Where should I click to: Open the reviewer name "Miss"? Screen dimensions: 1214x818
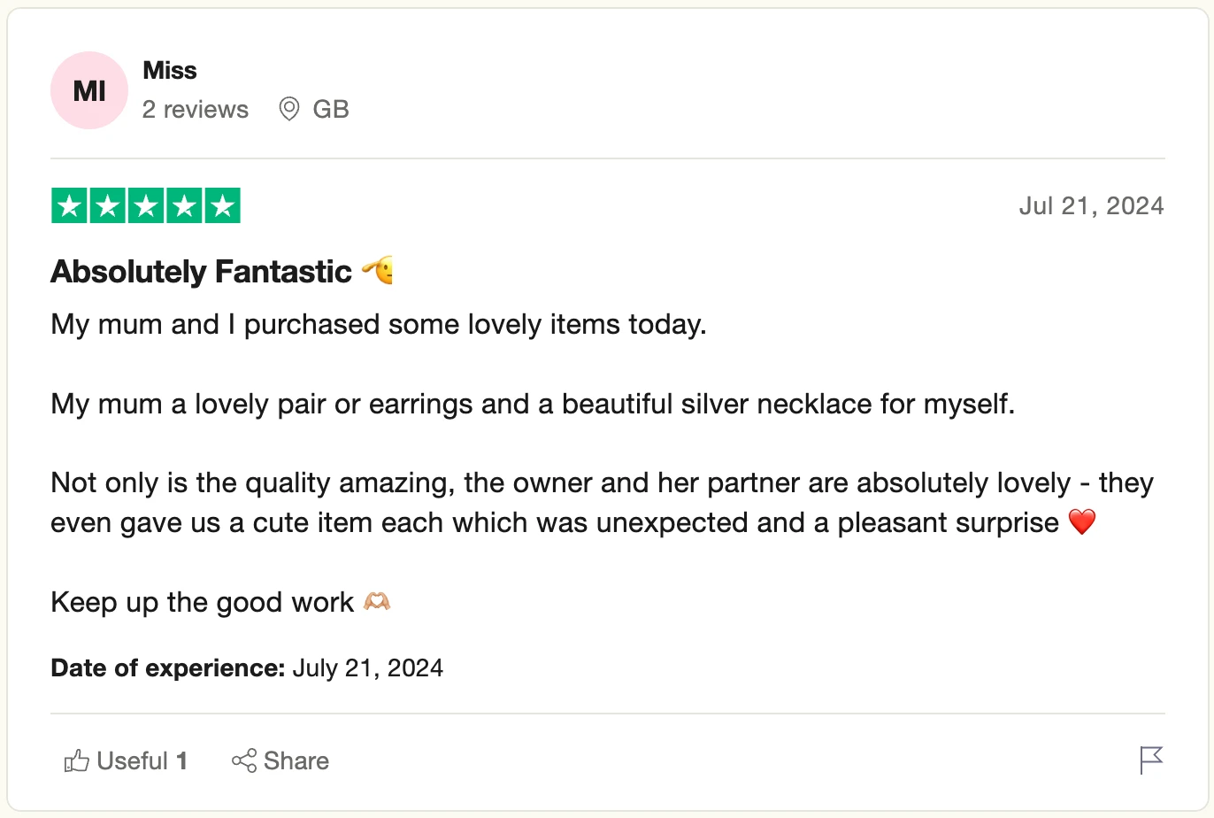[170, 71]
